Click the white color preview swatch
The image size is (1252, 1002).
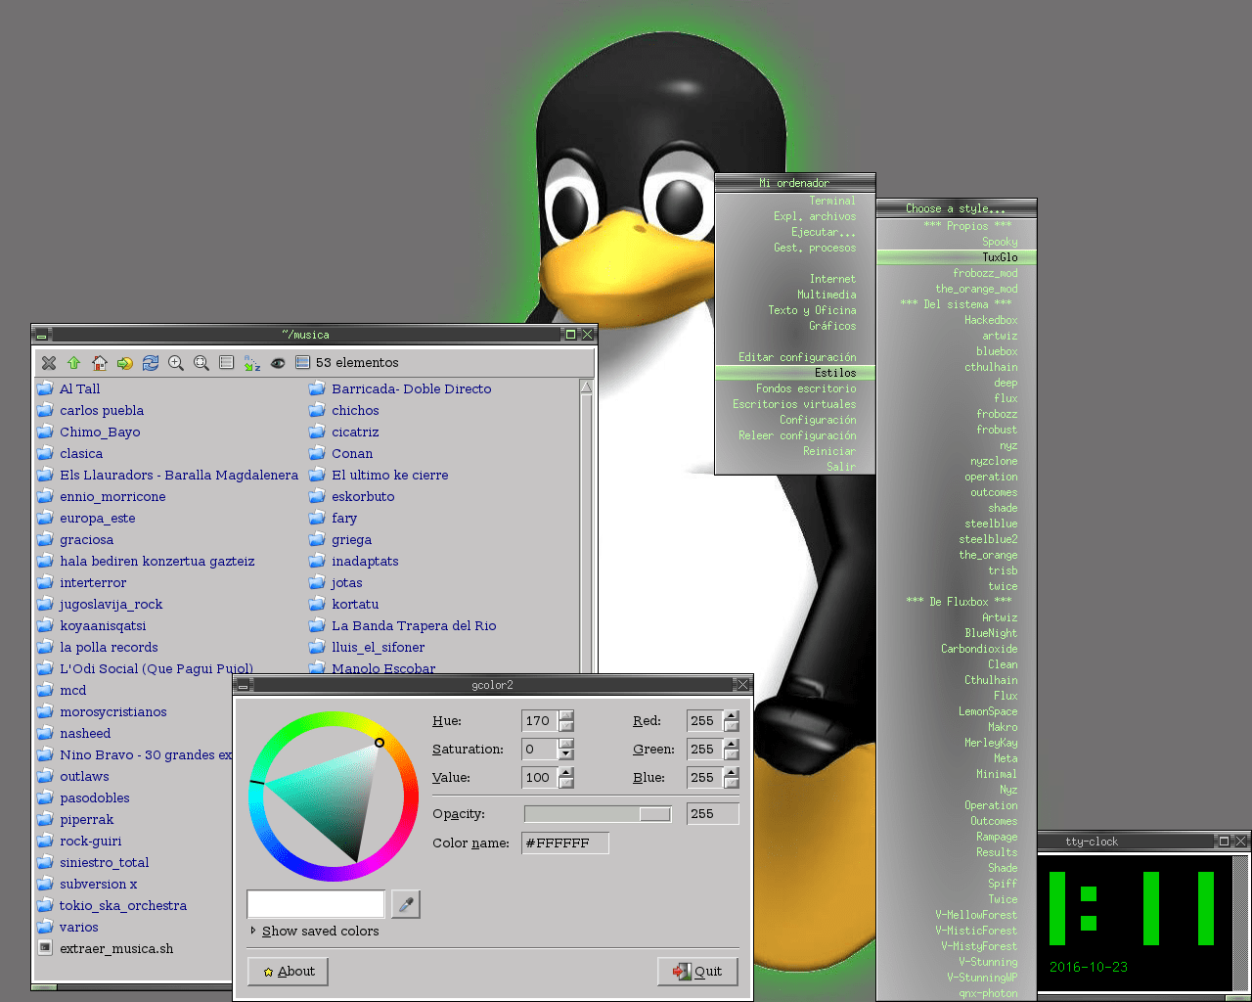[316, 904]
